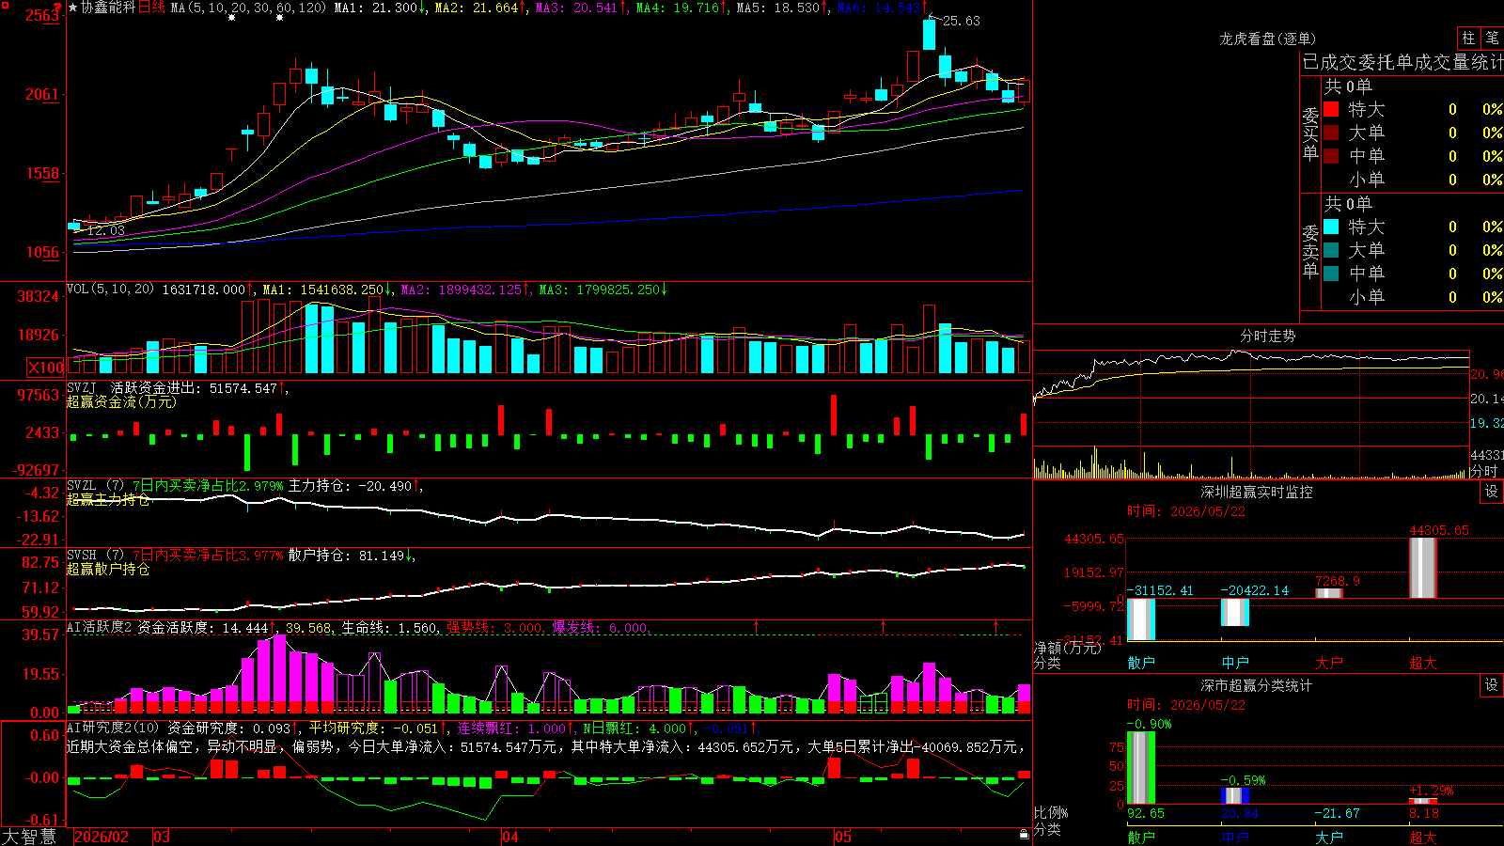Click the 深市超赢分类统计 panel title

1257,685
